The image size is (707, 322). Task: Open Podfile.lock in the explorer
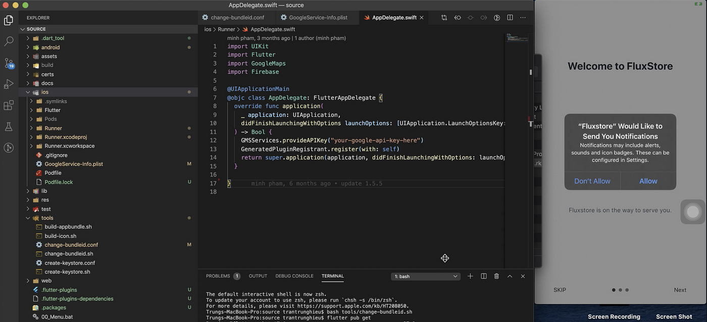[59, 182]
